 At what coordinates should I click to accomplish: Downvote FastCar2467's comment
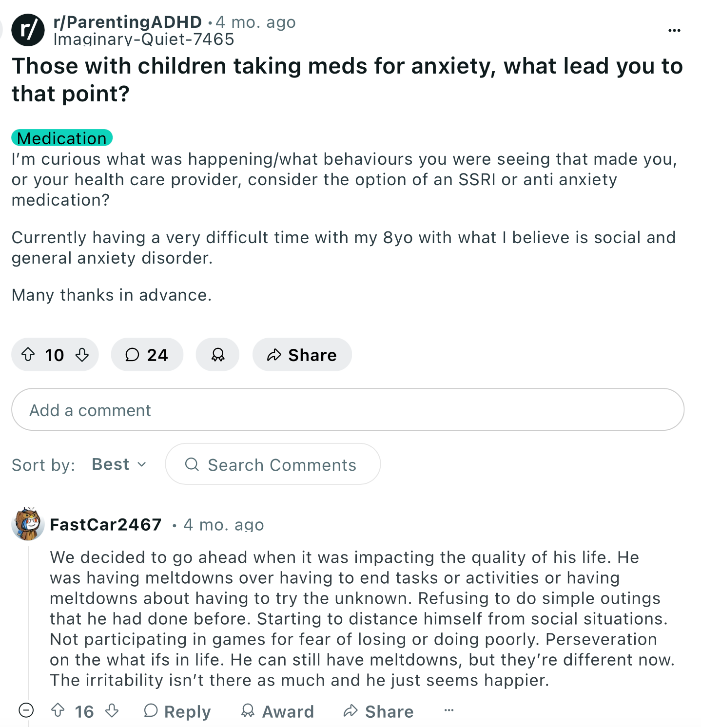112,710
